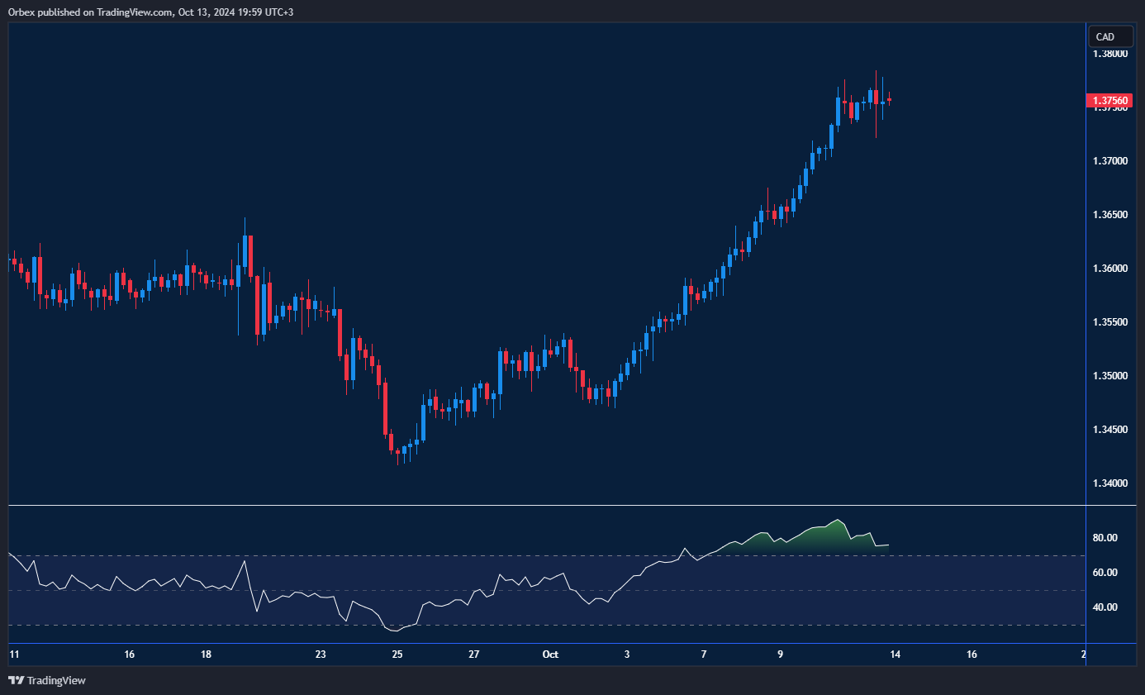Select the 80.00 RSI scale label

coord(1105,538)
